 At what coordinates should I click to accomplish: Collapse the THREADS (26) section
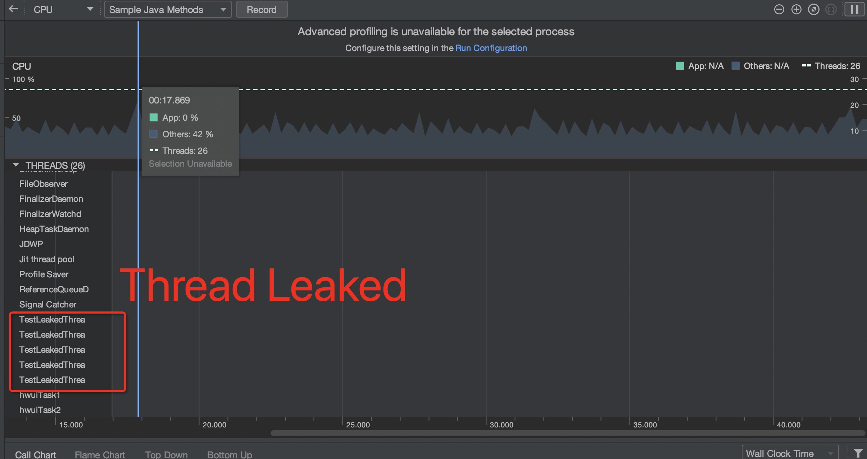(x=16, y=165)
